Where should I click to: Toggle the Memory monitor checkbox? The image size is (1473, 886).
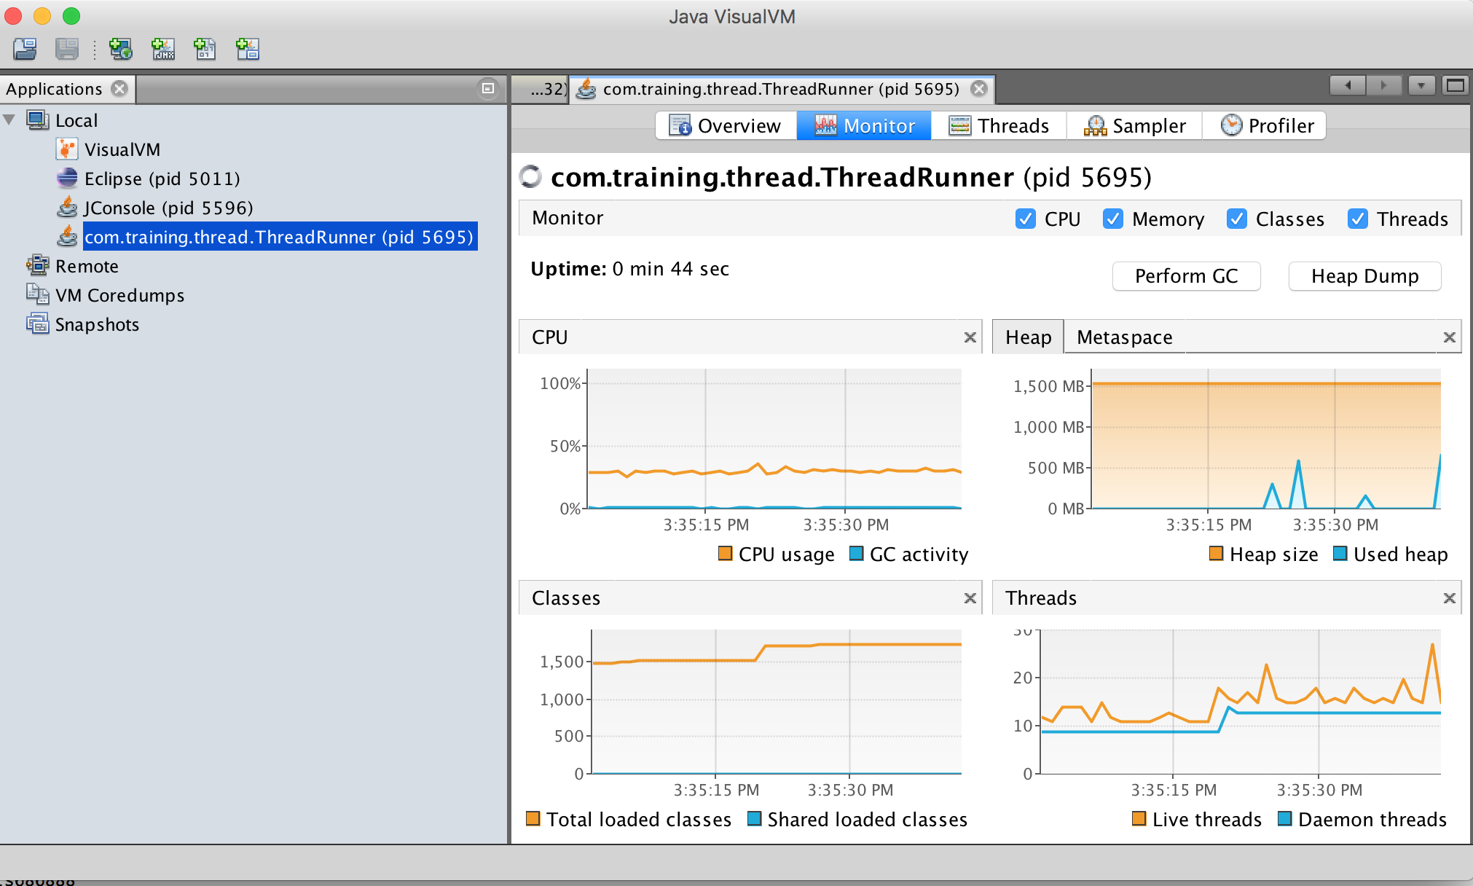[1112, 219]
